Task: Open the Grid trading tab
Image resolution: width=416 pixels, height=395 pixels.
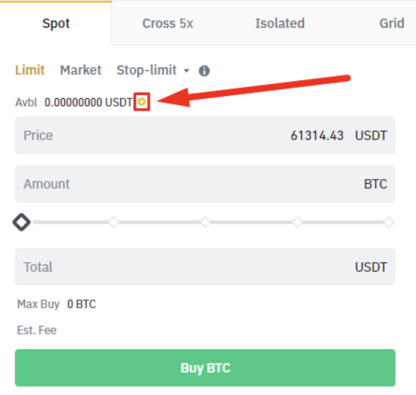Action: (x=392, y=23)
